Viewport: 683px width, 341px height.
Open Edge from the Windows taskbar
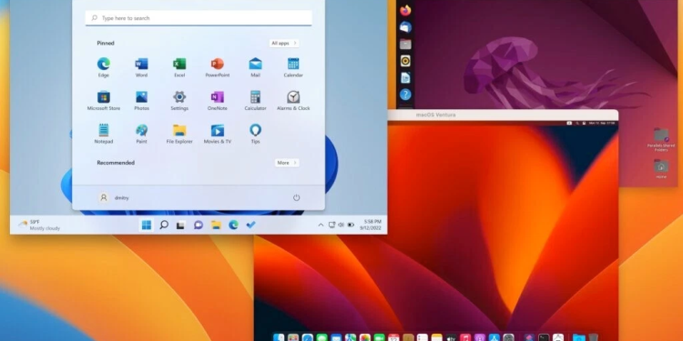click(x=233, y=225)
